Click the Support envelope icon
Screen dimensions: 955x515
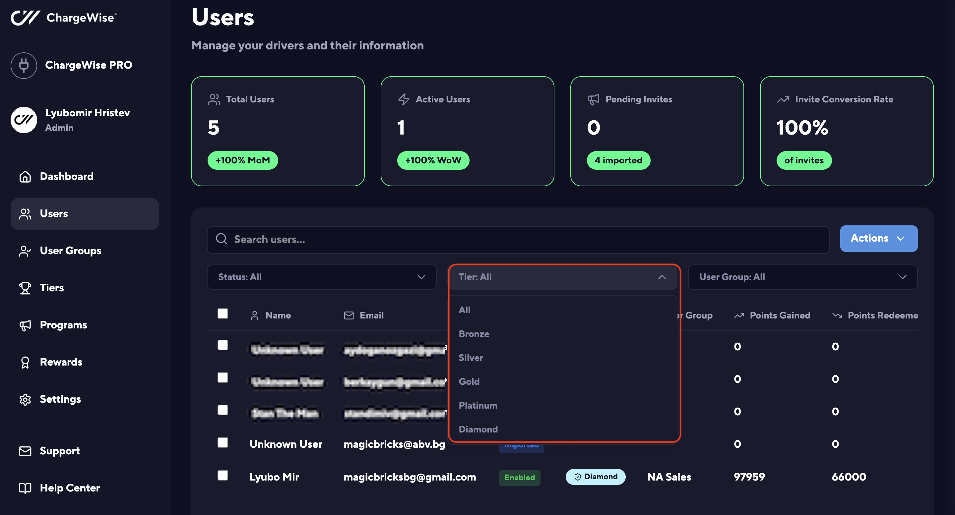coord(25,451)
